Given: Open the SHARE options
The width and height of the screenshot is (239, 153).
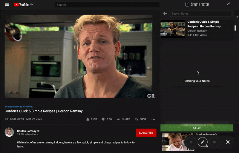Looking at the screenshot, I should pos(123,119).
